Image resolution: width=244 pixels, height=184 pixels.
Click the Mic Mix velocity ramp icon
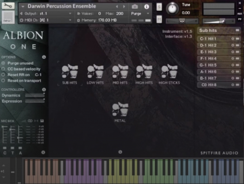coord(24,121)
